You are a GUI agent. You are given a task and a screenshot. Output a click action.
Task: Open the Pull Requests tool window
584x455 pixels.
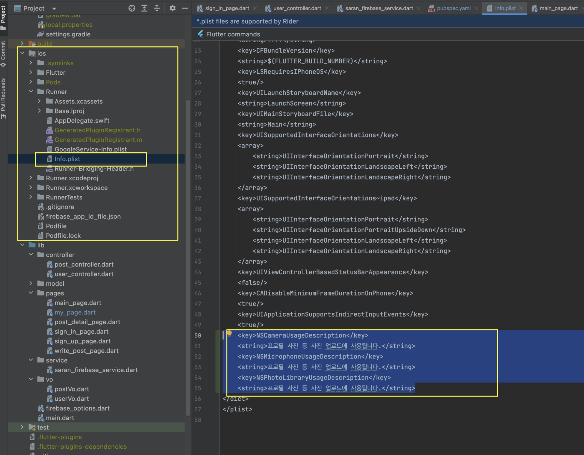(3, 98)
